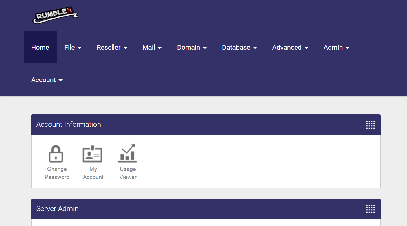Image resolution: width=407 pixels, height=226 pixels.
Task: Expand the Mail dropdown menu
Action: pos(152,48)
